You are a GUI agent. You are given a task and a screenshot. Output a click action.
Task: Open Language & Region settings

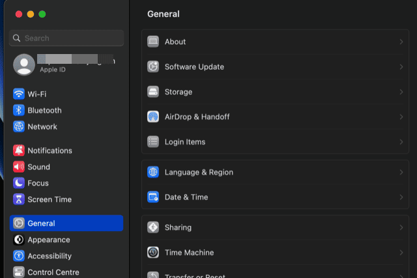(199, 173)
